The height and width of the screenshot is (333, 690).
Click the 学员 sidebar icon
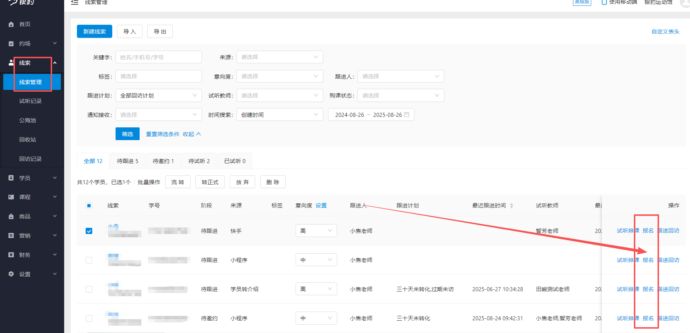tap(11, 178)
